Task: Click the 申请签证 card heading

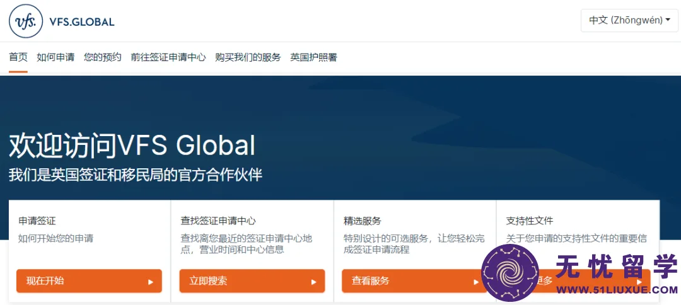Action: [37, 221]
